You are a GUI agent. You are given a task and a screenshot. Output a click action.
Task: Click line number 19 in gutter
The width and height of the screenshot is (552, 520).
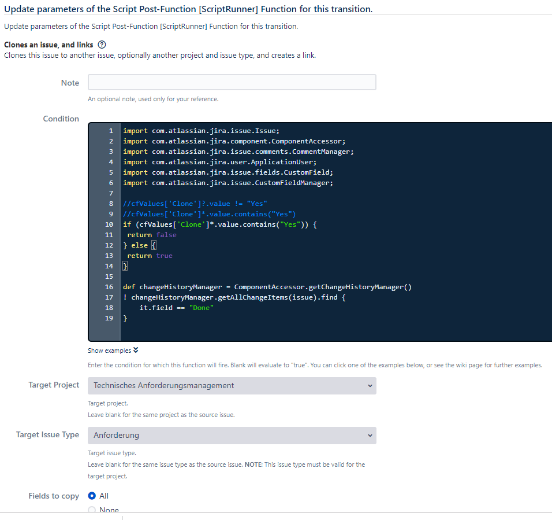tap(109, 318)
